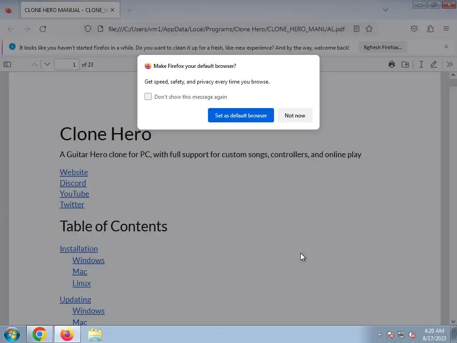Click the muted volume tray icon
The height and width of the screenshot is (343, 457).
click(x=412, y=335)
